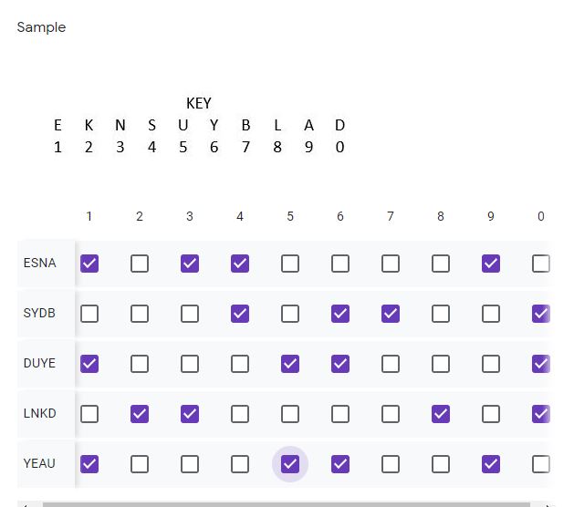Uncheck DUYE row column 6 checkbox
The height and width of the screenshot is (507, 574).
tap(340, 364)
